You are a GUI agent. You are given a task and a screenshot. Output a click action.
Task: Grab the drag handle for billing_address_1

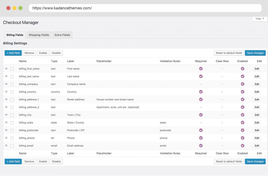pos(6,99)
